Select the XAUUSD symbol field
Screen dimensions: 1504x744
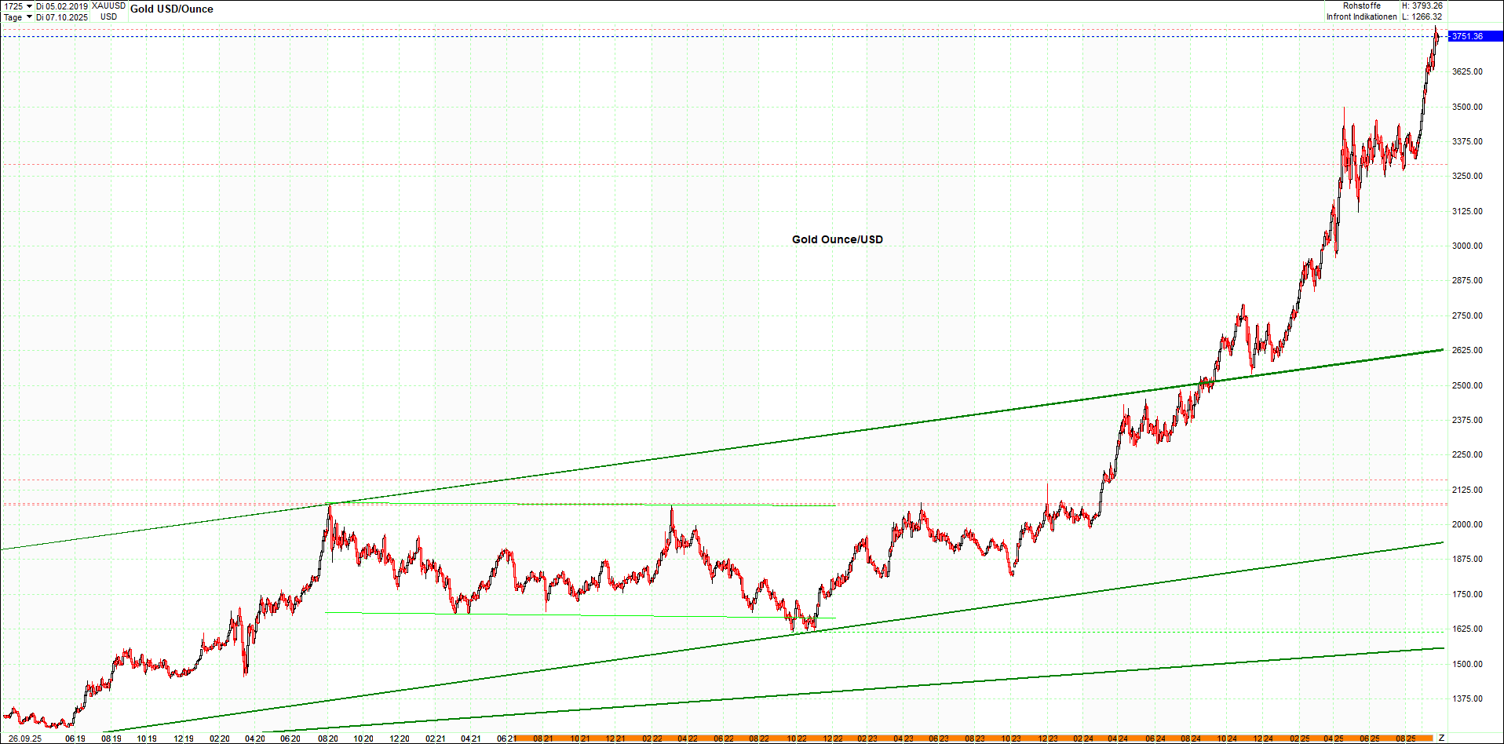click(108, 5)
